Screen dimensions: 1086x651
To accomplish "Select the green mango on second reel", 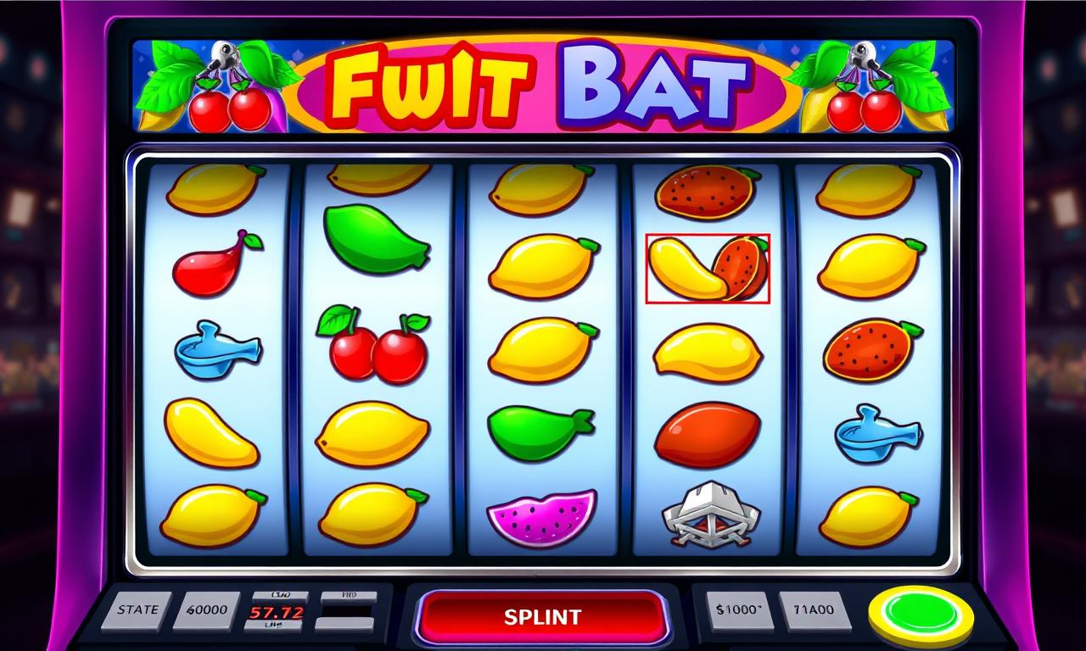I will (x=377, y=239).
